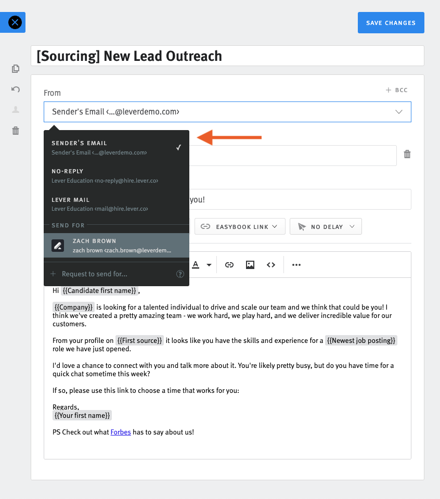440x499 pixels.
Task: Click the undo/revert icon in sidebar
Action: [x=15, y=89]
